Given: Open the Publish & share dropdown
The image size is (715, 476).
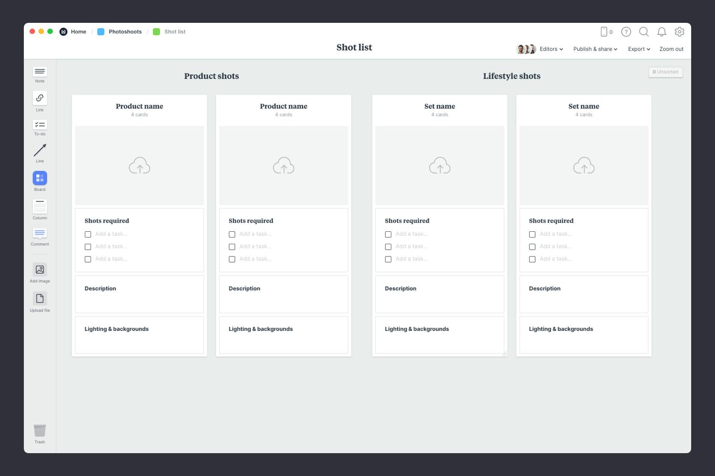Looking at the screenshot, I should [x=595, y=49].
